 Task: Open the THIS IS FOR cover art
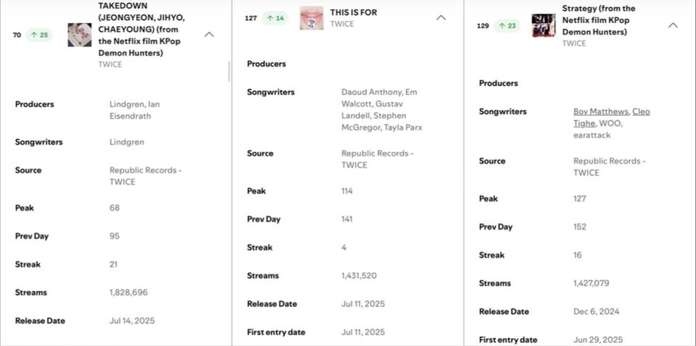tap(312, 17)
